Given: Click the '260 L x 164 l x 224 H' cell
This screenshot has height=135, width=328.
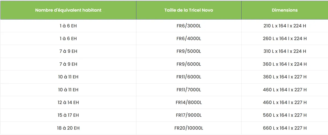Looking at the screenshot, I should [285, 39].
